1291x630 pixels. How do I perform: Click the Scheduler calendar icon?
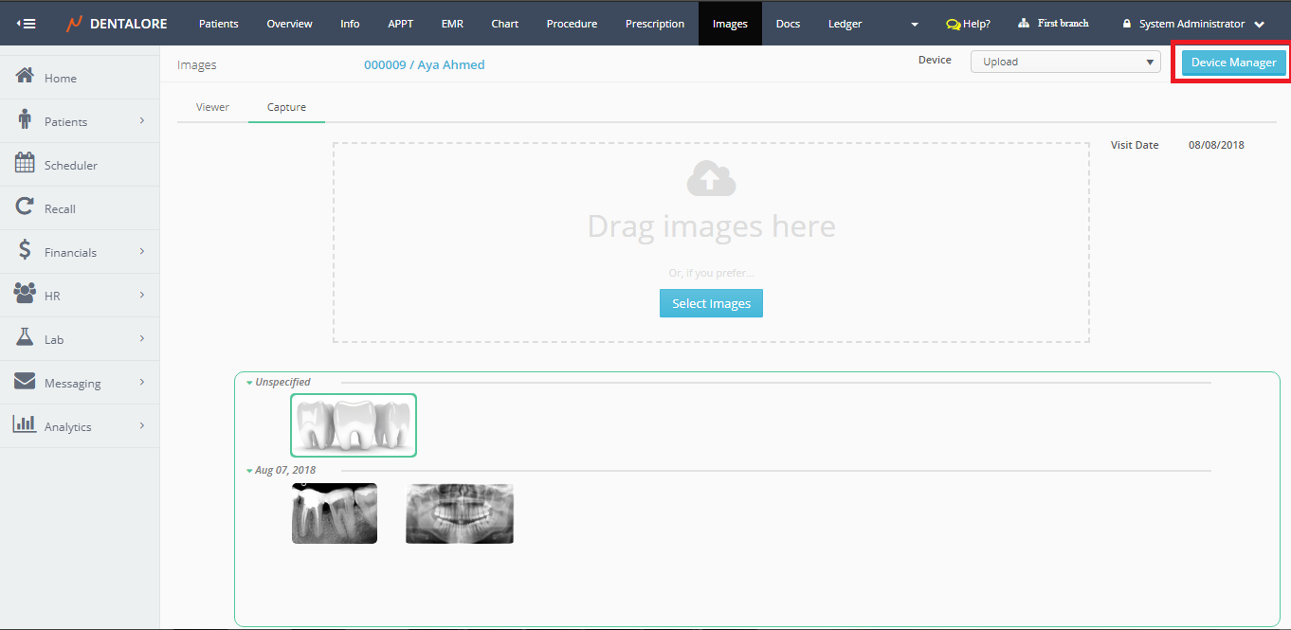coord(25,163)
